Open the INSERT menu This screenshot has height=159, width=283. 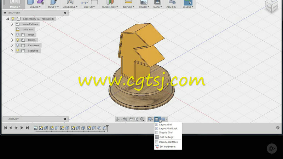(x=144, y=7)
